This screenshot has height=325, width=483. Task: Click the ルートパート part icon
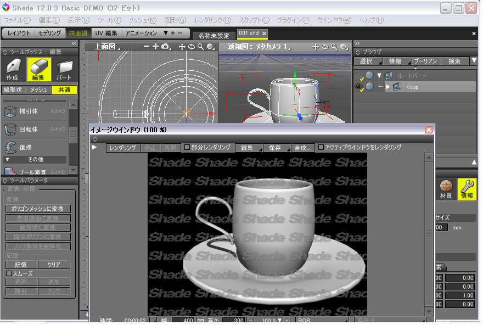click(x=389, y=75)
